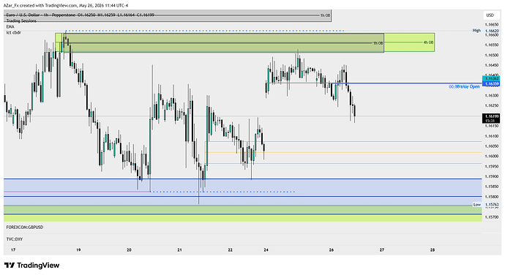The image size is (505, 275).
Task: Click the 1.16050 price axis level
Action: coord(492,146)
